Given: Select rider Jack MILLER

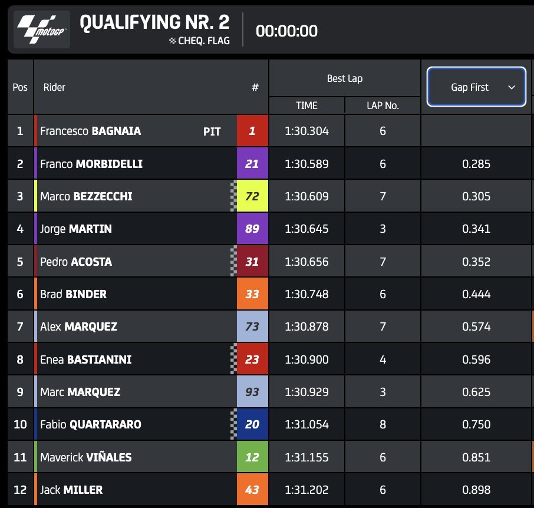Looking at the screenshot, I should pyautogui.click(x=71, y=490).
